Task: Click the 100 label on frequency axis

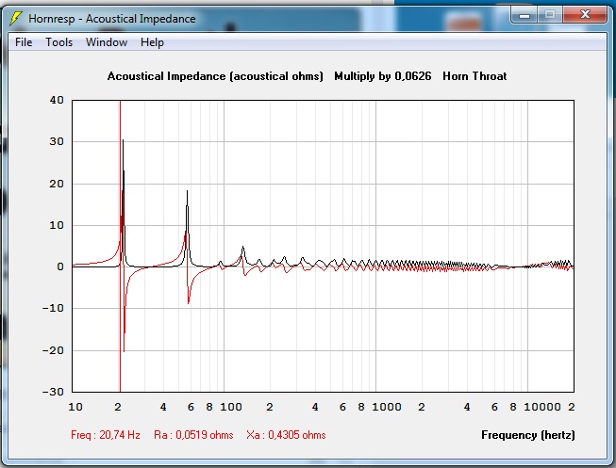Action: (x=231, y=407)
